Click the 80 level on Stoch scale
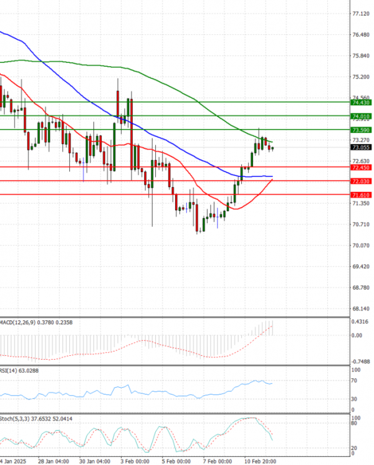Image resolution: width=374 pixels, height=465 pixels. pyautogui.click(x=354, y=423)
